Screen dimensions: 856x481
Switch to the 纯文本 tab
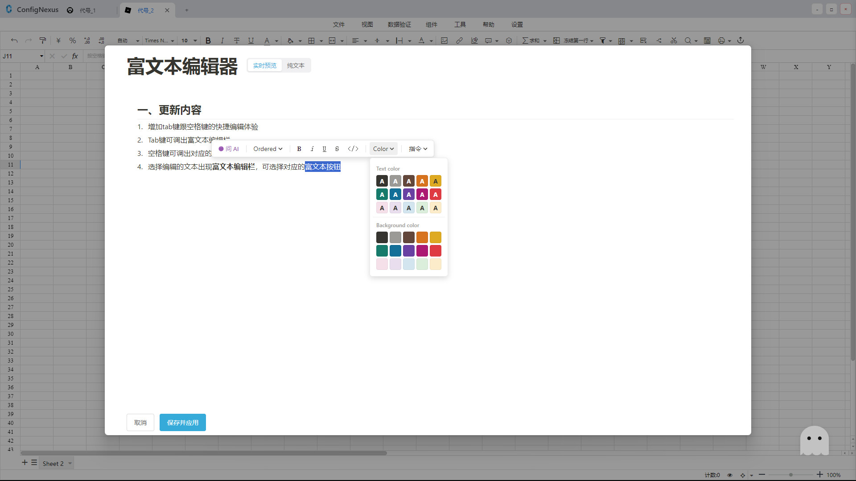pyautogui.click(x=296, y=65)
